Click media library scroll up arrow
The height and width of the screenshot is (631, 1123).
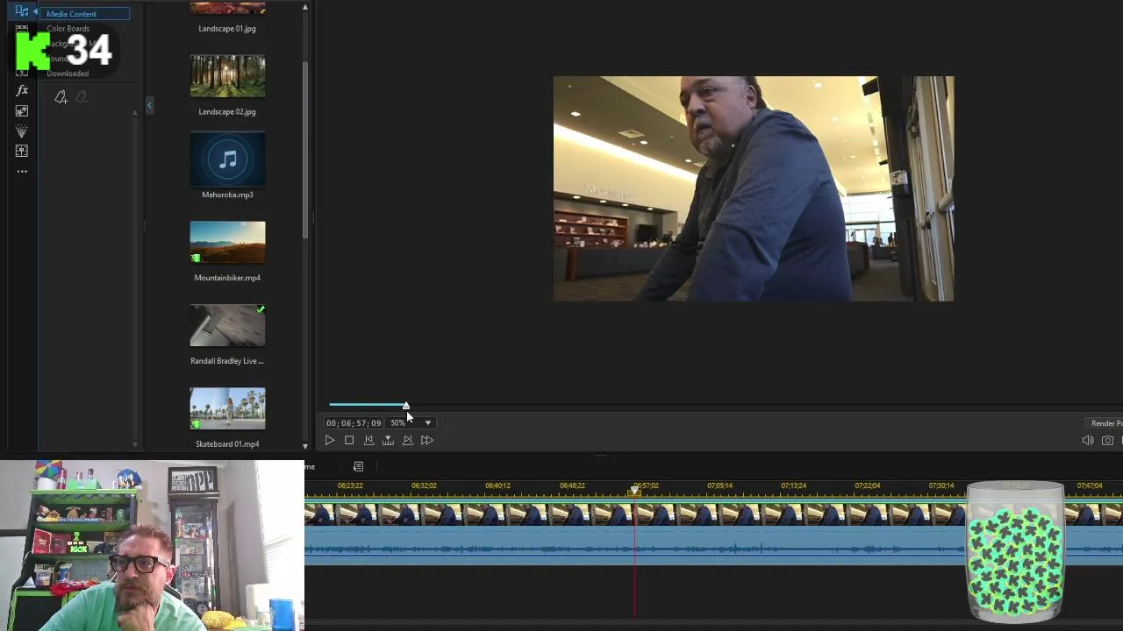coord(305,7)
